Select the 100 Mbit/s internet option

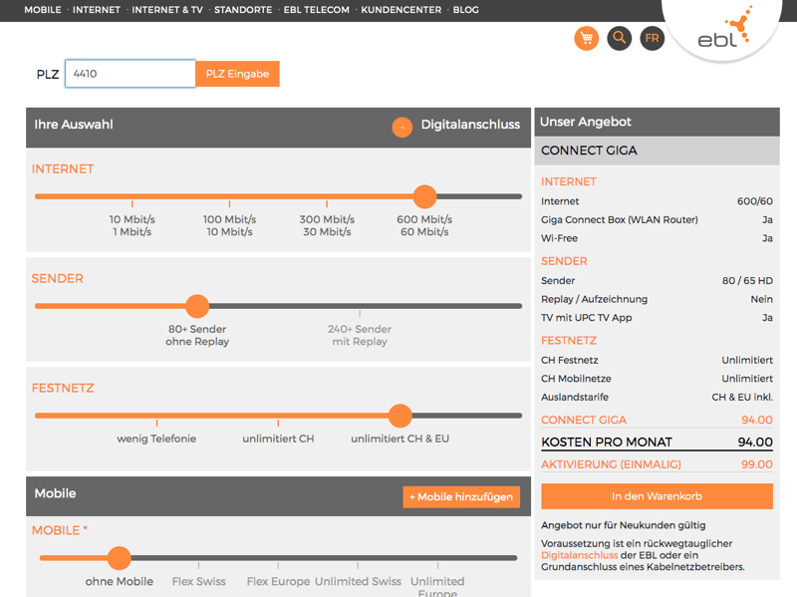(x=230, y=225)
